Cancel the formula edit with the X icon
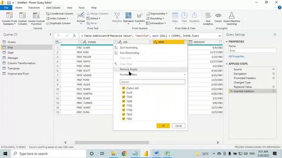282x158 pixels. pos(59,36)
